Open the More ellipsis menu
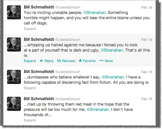 coord(102,61)
